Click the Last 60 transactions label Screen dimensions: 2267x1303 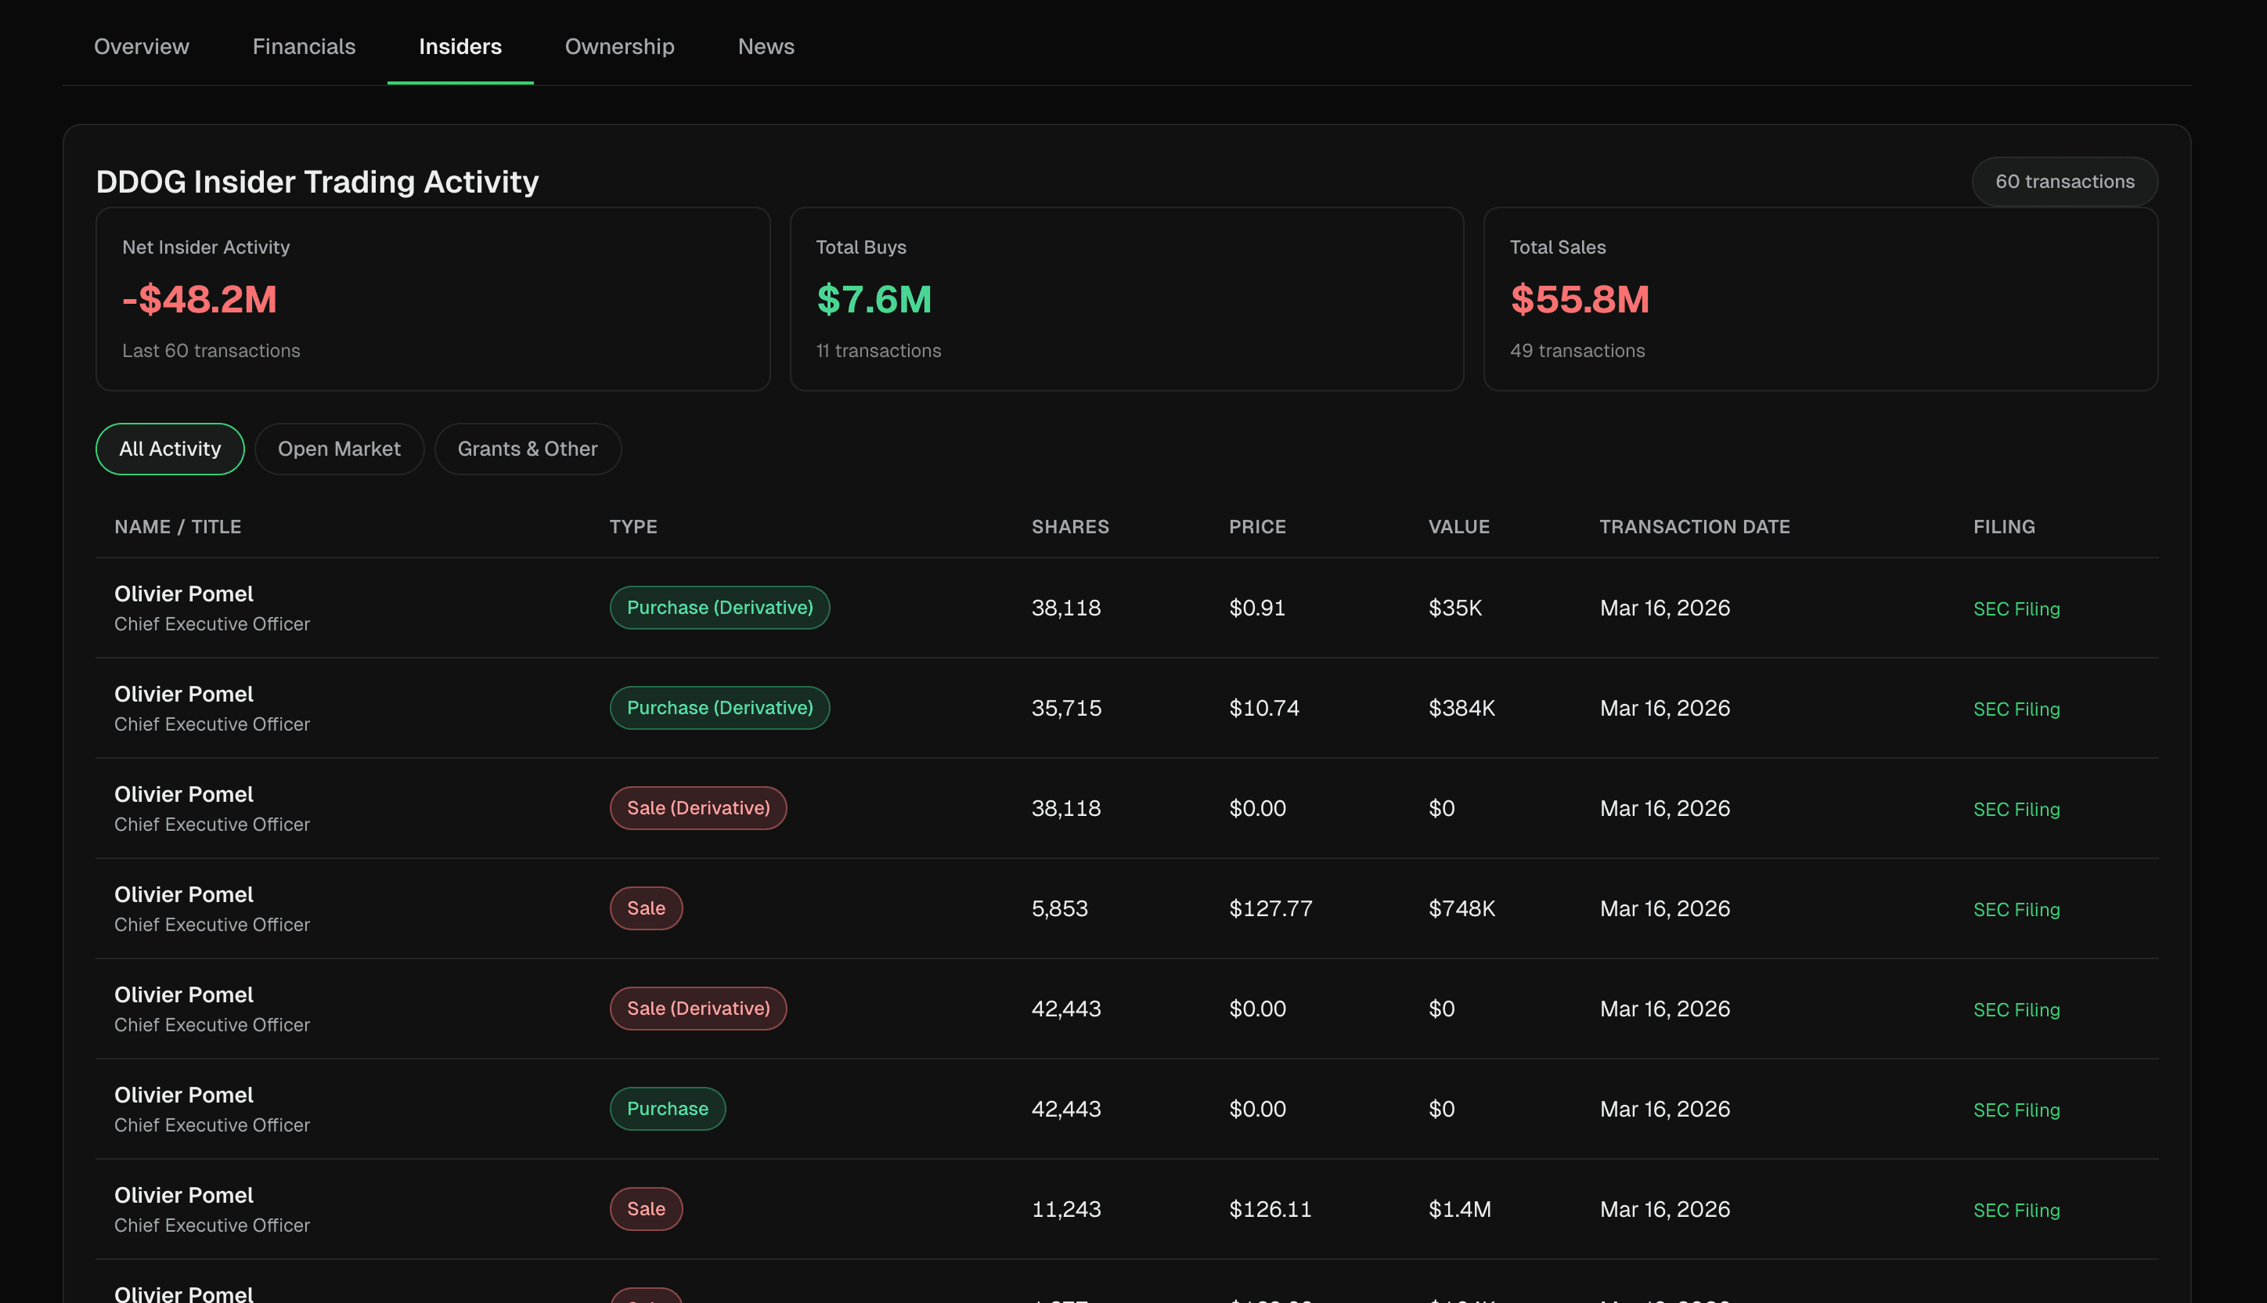pos(211,351)
